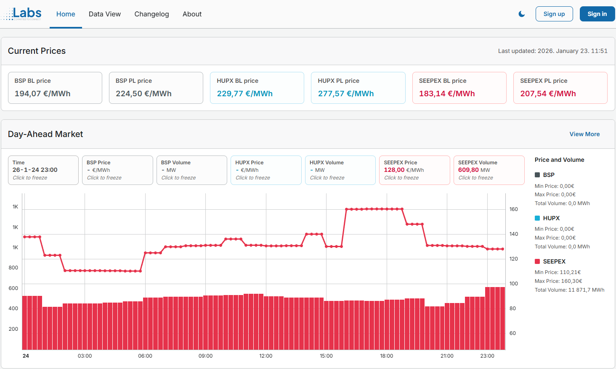
Task: Freeze the SEEPEX Price card
Action: pos(414,170)
